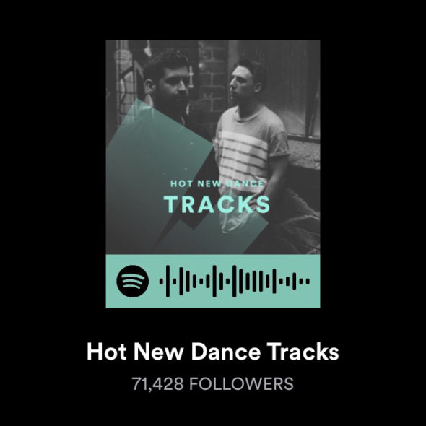Click the follower number 71,428
The height and width of the screenshot is (426, 426).
[x=157, y=383]
